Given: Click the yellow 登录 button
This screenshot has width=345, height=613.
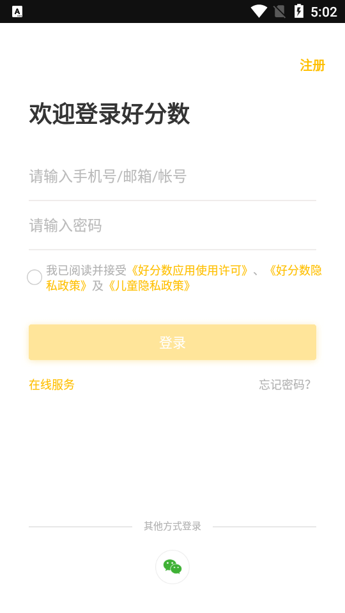Looking at the screenshot, I should (172, 342).
